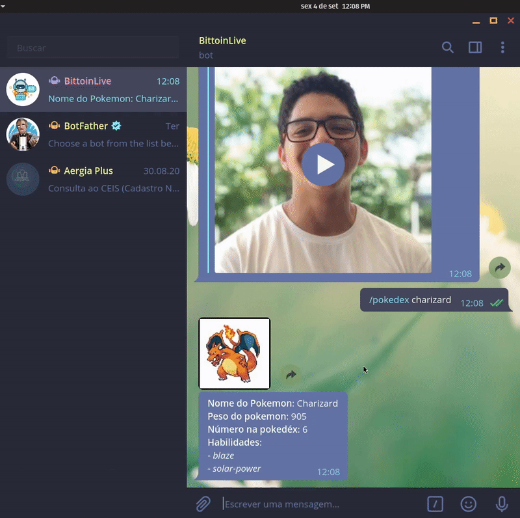The height and width of the screenshot is (518, 520).
Task: Open the BittoinLive header profile name
Action: coord(222,40)
